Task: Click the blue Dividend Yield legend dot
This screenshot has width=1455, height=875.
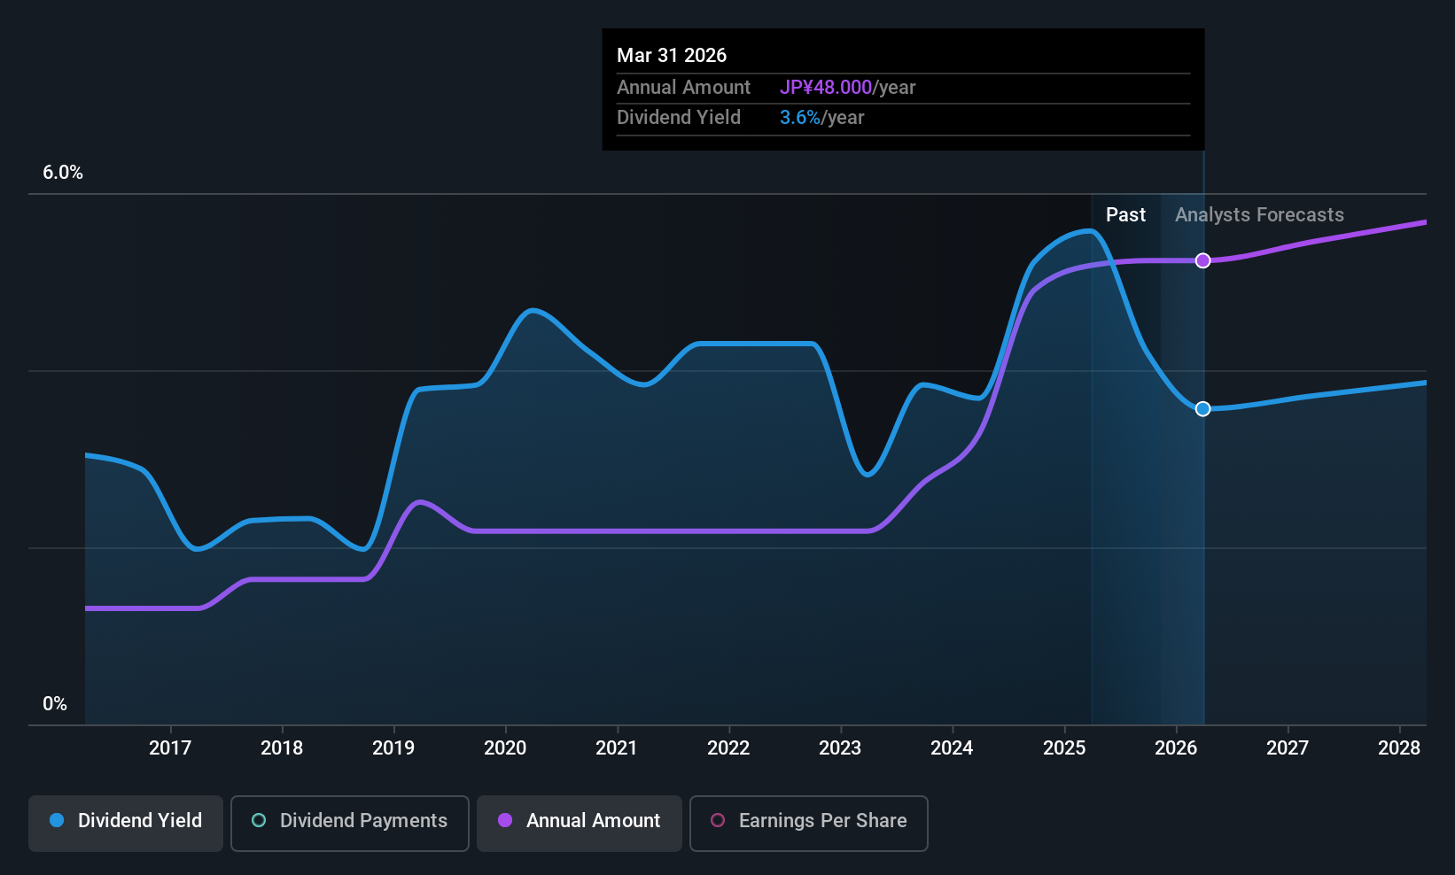Action: coord(56,821)
